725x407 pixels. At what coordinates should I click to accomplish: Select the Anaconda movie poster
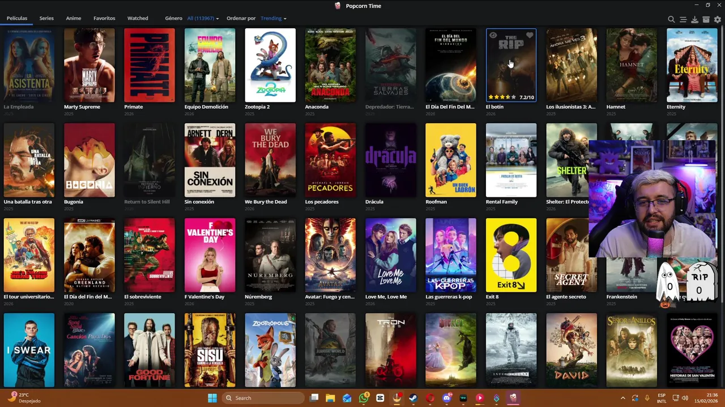[330, 65]
